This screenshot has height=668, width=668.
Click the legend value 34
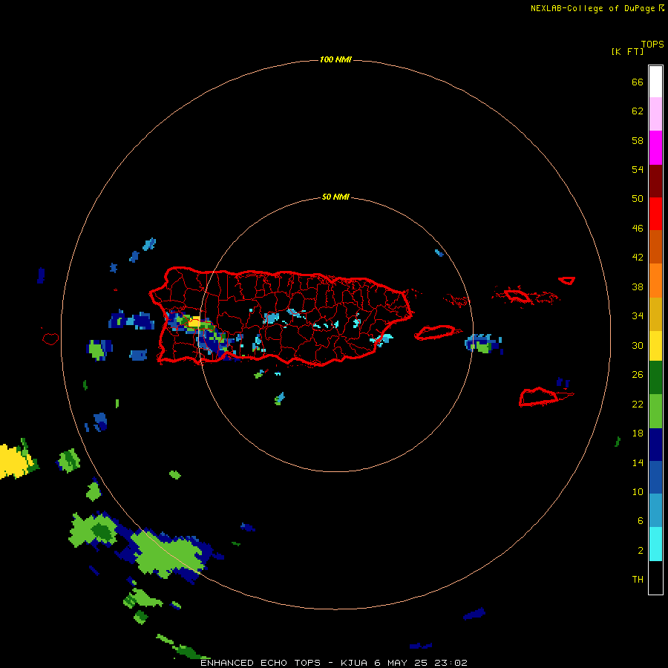pyautogui.click(x=638, y=316)
